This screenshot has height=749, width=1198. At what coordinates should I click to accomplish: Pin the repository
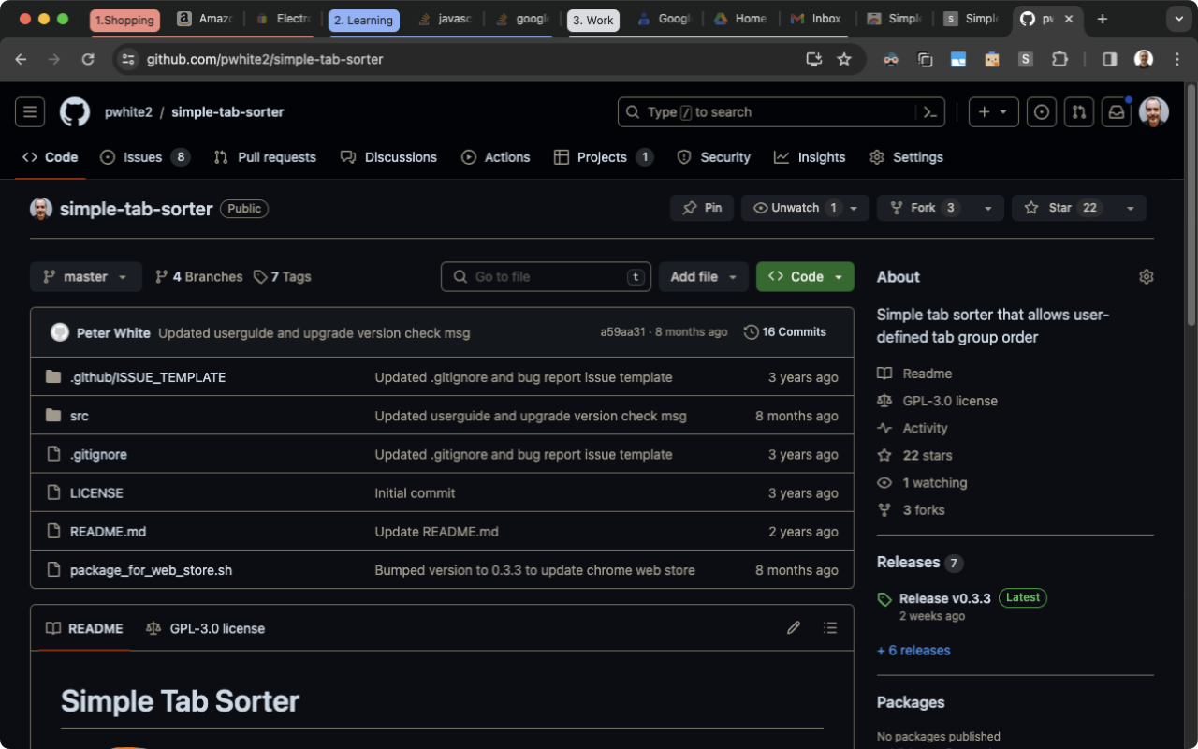(702, 208)
